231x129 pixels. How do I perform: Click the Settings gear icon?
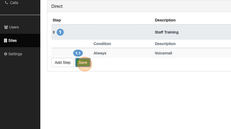click(x=6, y=54)
